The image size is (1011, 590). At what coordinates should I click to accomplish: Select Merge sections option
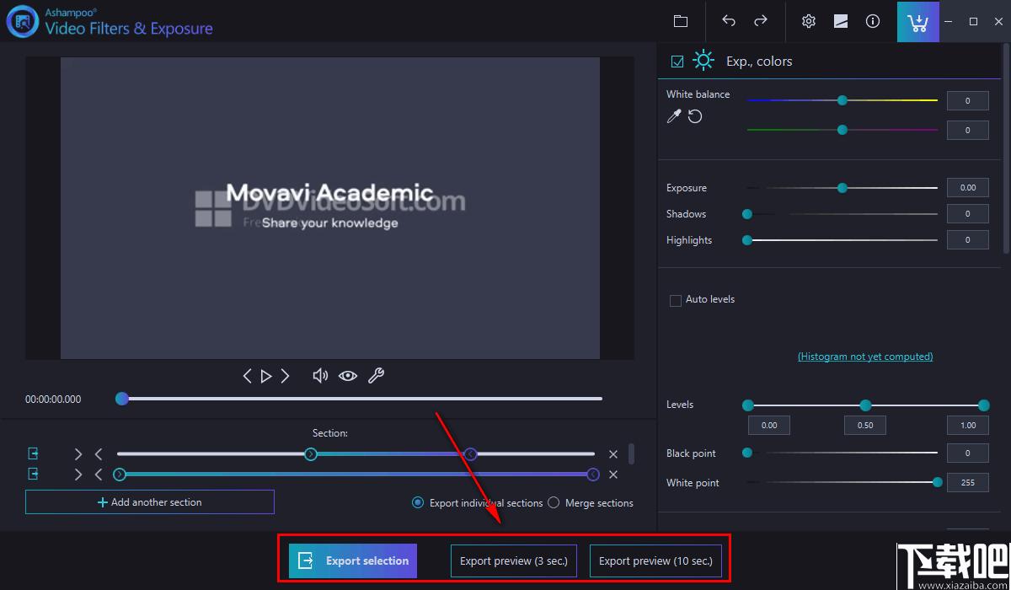[554, 502]
